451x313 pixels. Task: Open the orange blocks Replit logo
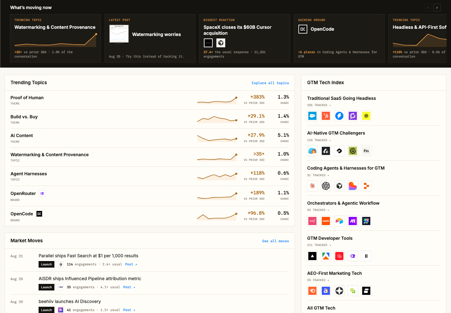tap(366, 186)
